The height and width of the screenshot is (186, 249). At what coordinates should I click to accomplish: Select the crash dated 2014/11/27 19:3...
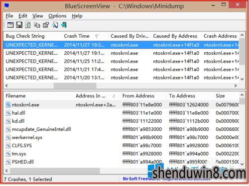[121, 45]
